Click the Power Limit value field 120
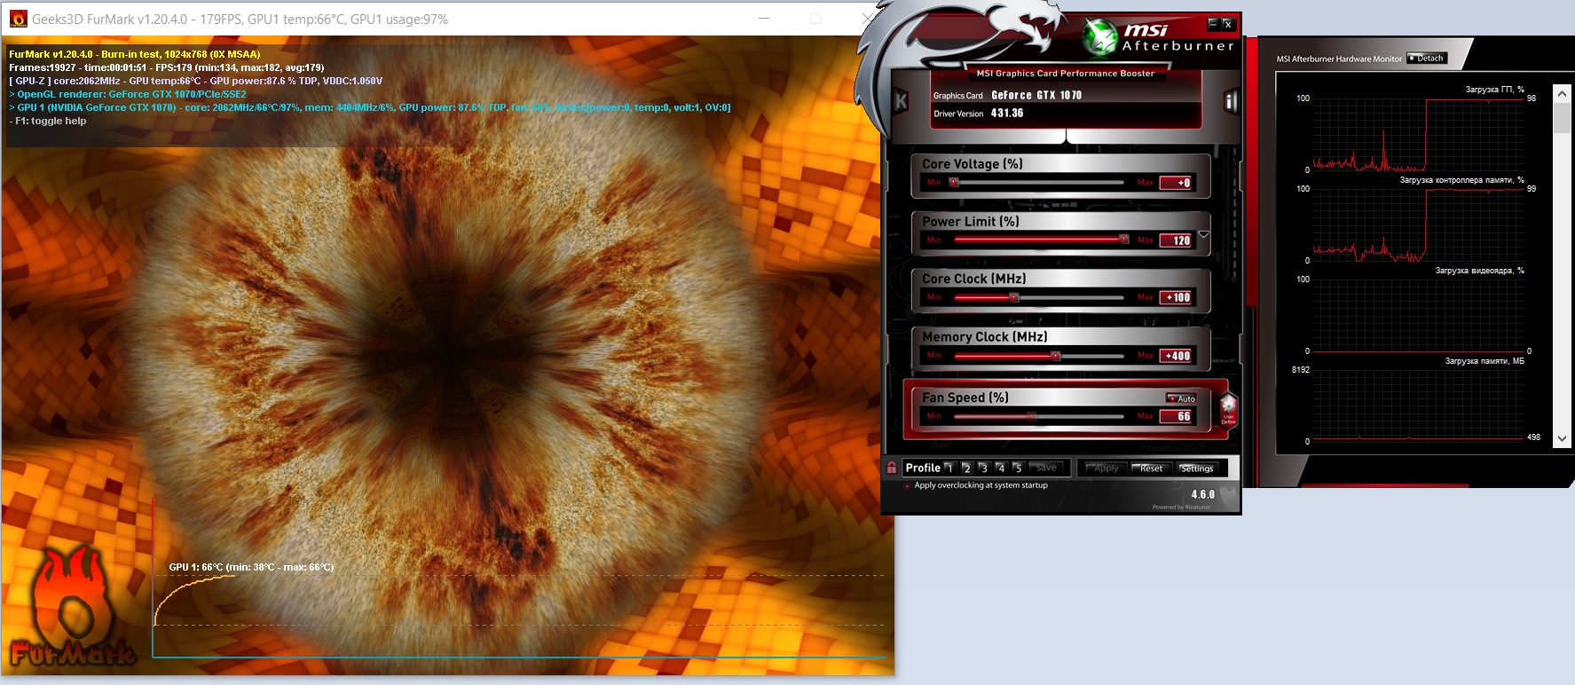 [1177, 240]
